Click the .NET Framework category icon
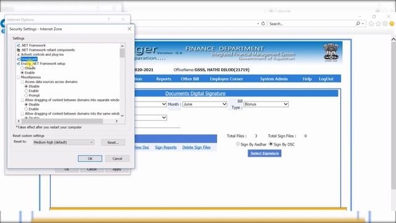This screenshot has height=223, width=396. pos(18,45)
